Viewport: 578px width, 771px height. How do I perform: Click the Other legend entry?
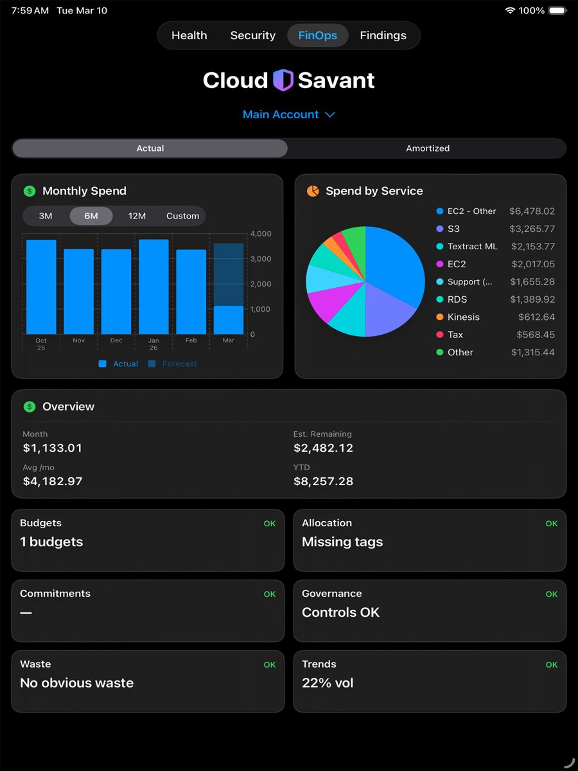495,352
